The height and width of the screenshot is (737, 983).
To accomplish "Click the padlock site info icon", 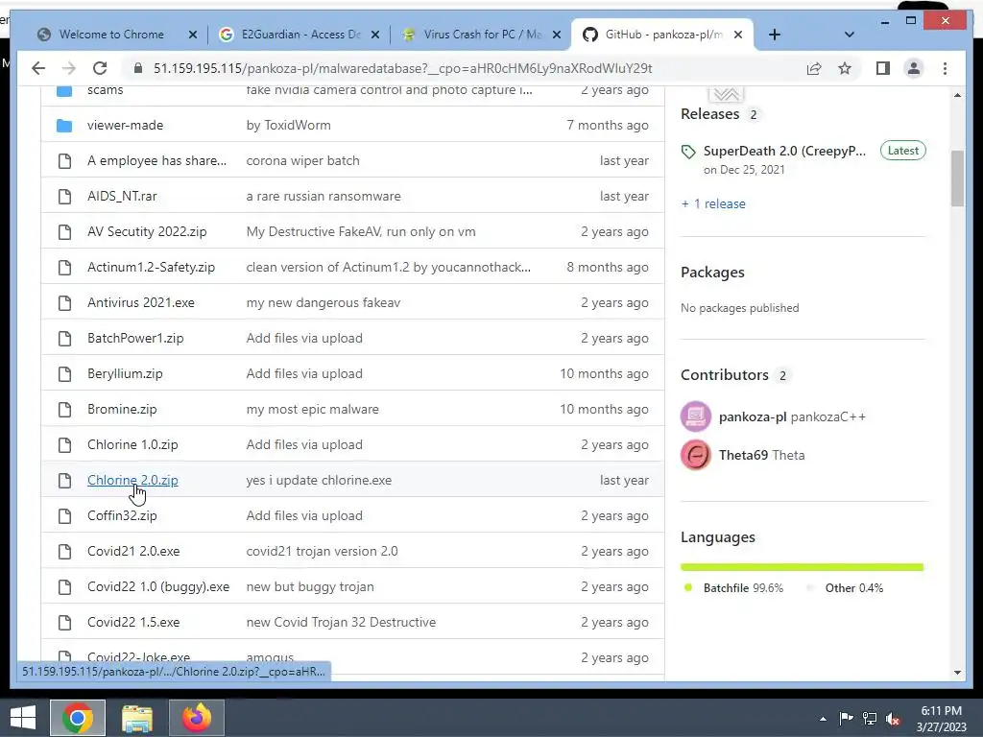I will tap(138, 68).
